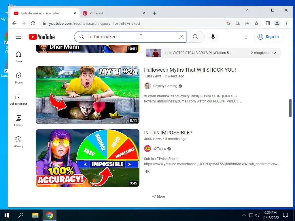This screenshot has width=295, height=221.
Task: Bookmark this tab with star
Action: coord(256,23)
